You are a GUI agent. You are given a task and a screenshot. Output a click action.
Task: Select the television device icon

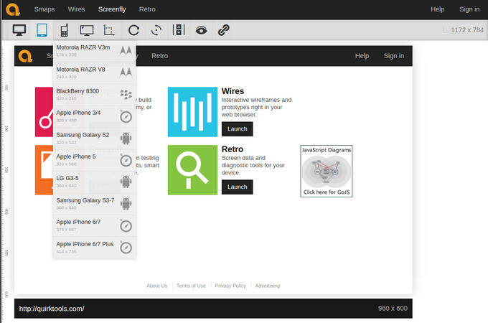click(x=87, y=30)
